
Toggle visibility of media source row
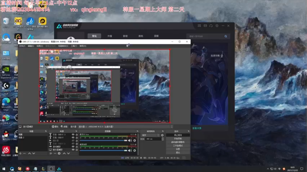coord(73,140)
